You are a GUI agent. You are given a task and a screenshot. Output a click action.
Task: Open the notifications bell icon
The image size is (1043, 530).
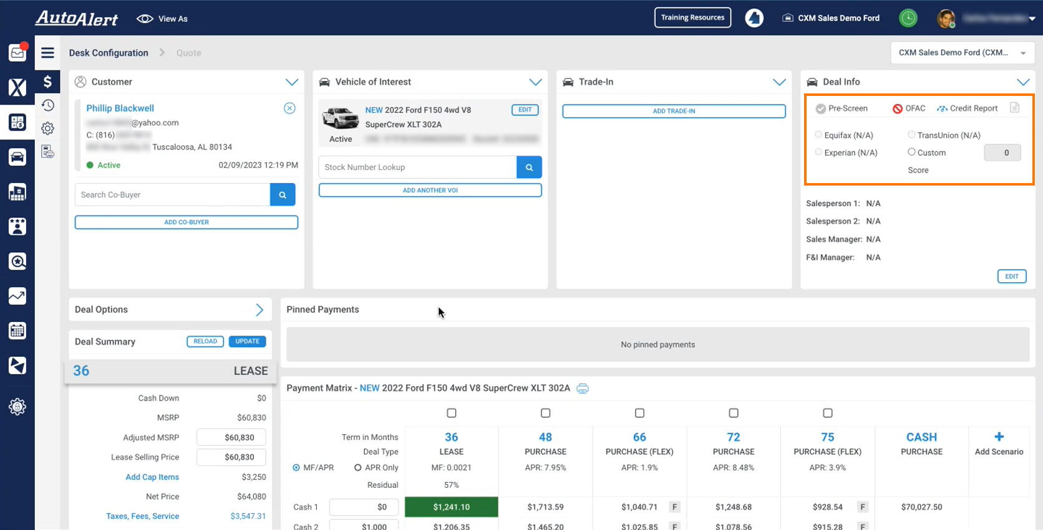click(754, 18)
